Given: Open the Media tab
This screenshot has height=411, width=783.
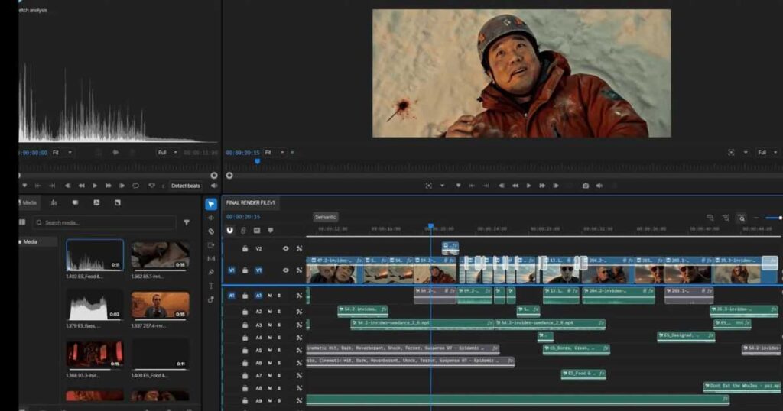Looking at the screenshot, I should tap(28, 202).
